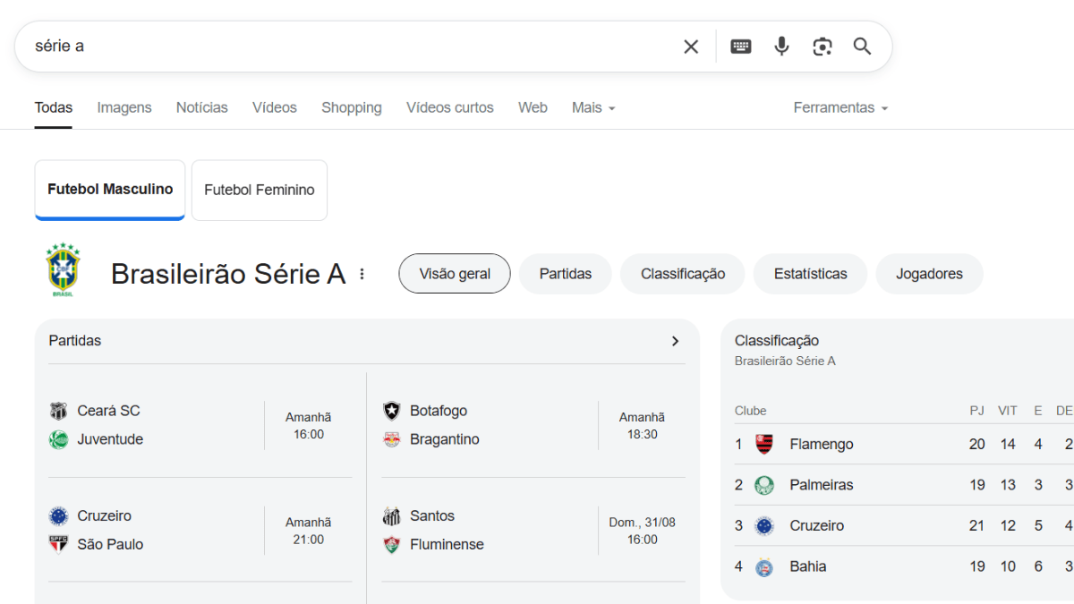Switch to the Imagens tab

(x=124, y=107)
